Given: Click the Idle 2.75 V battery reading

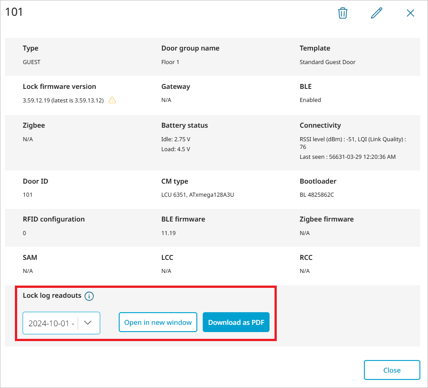Looking at the screenshot, I should [176, 139].
